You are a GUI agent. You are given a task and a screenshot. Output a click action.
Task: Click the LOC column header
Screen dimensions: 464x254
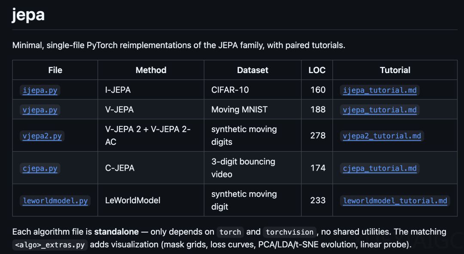[x=317, y=70]
